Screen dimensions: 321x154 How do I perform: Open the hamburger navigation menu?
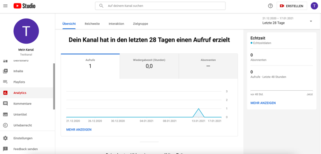point(5,6)
